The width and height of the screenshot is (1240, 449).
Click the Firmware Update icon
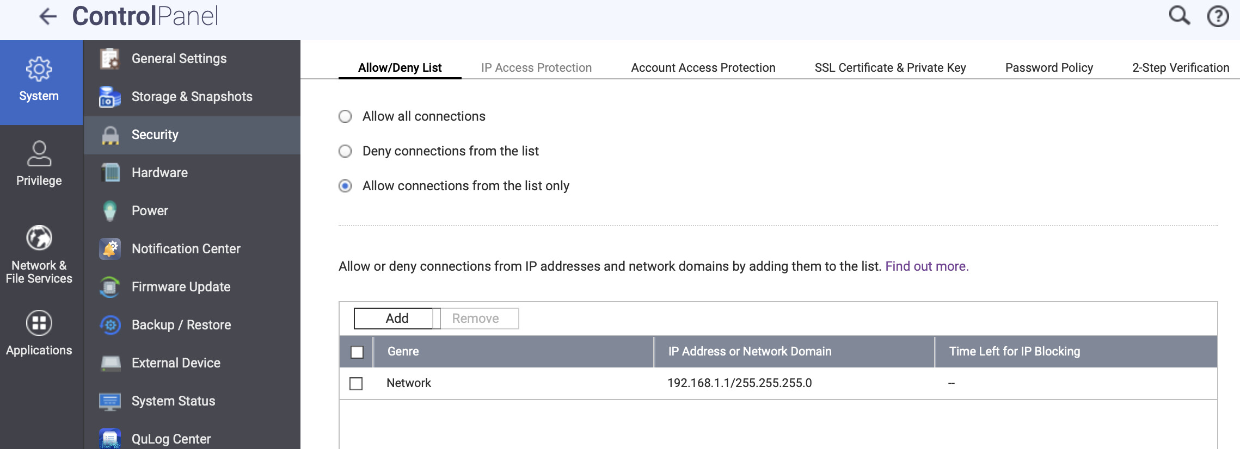110,287
